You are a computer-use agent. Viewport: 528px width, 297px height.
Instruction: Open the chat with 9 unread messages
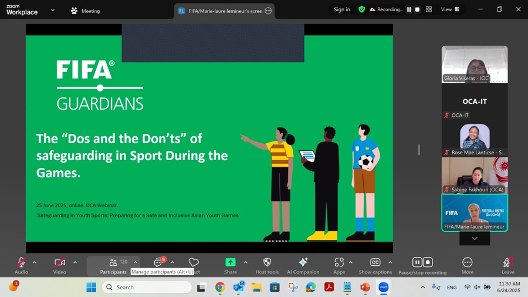[x=158, y=262]
